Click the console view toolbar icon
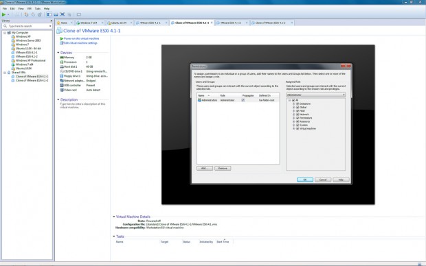Viewport: 426px width, 266px height. 79,14
